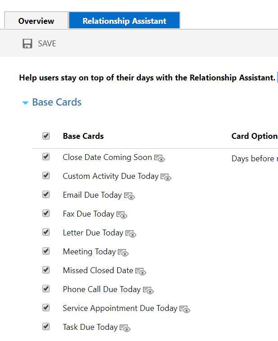Show preview for Phone Call Due Today card
Image resolution: width=278 pixels, height=341 pixels.
[148, 290]
